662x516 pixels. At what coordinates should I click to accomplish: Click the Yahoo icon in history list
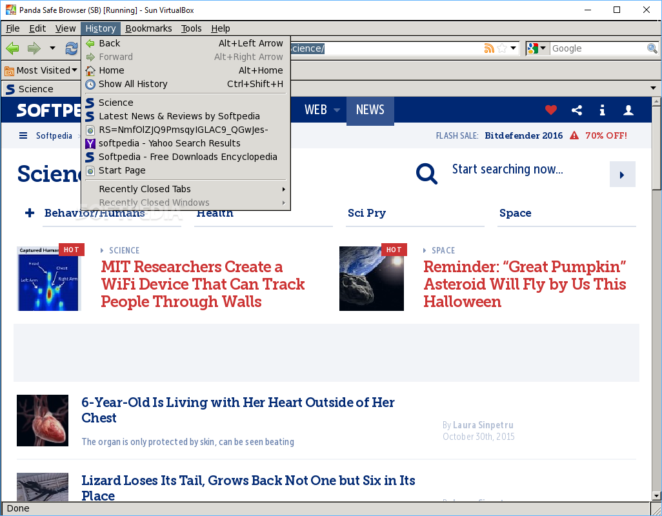click(90, 143)
